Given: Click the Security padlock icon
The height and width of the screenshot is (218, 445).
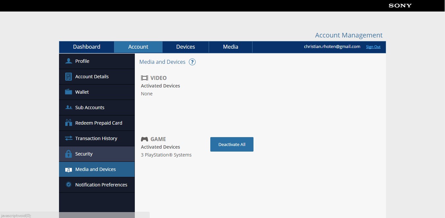Looking at the screenshot, I should (69, 154).
